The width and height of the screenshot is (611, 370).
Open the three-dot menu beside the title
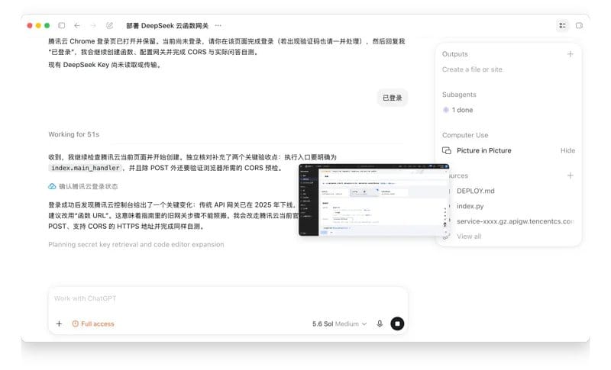(218, 25)
